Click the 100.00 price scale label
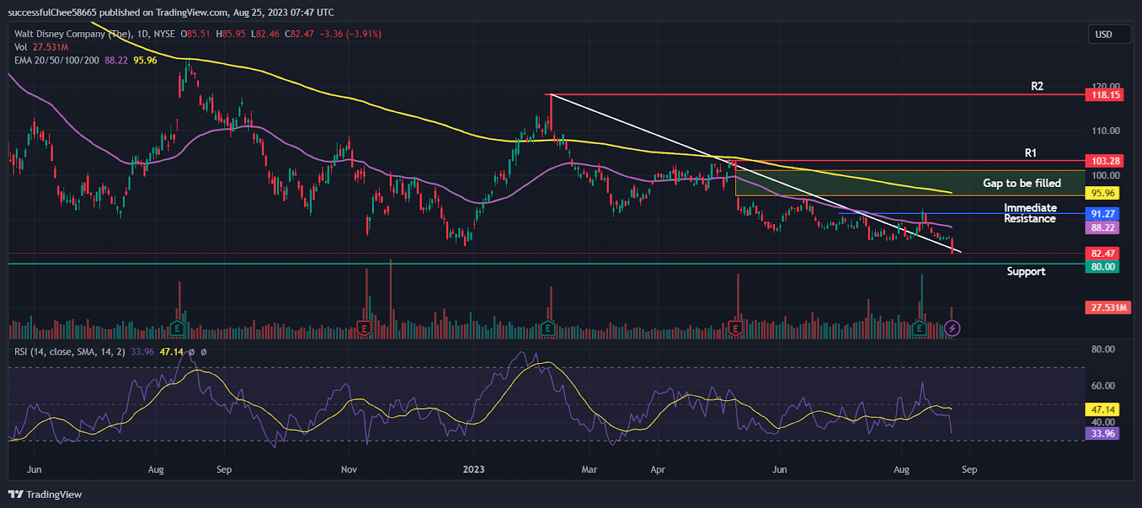The image size is (1142, 508). coord(1106,176)
